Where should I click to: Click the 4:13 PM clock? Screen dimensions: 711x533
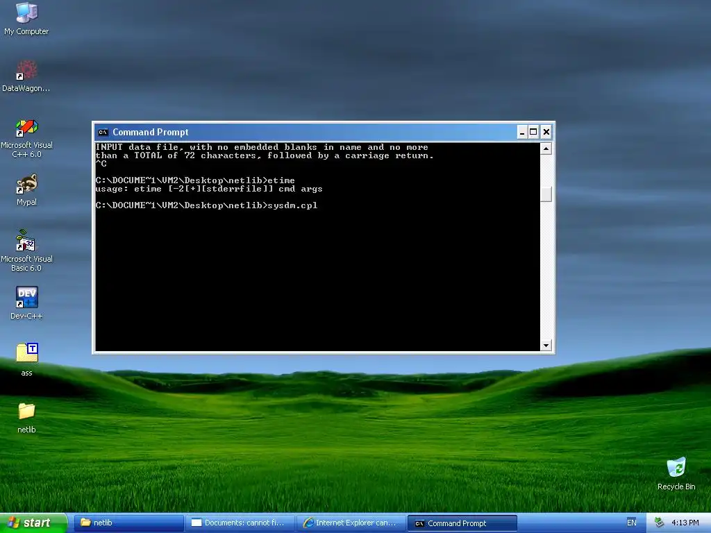pyautogui.click(x=685, y=523)
